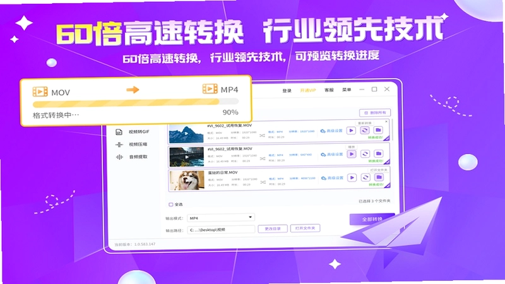
Task: Click the 蛋挞的日常.MOV file name
Action: click(x=223, y=172)
